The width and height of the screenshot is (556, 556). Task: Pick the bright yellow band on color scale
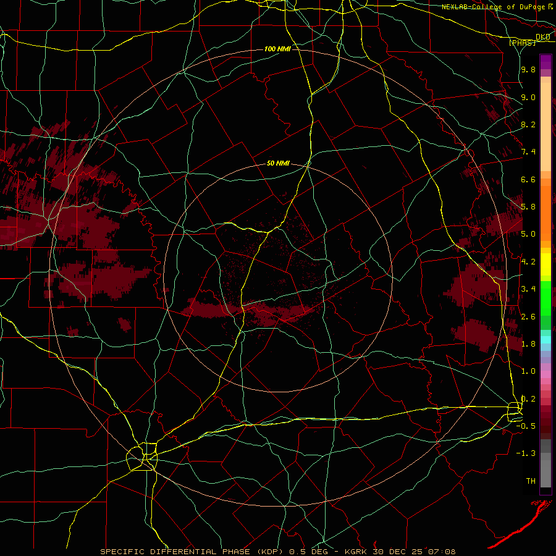click(x=545, y=264)
